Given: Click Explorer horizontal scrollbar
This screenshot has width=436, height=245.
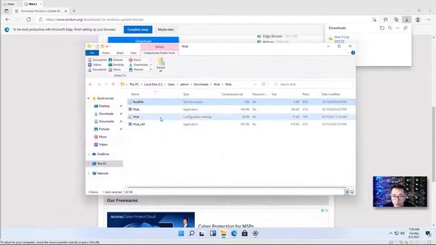Looking at the screenshot, I should pyautogui.click(x=237, y=188).
